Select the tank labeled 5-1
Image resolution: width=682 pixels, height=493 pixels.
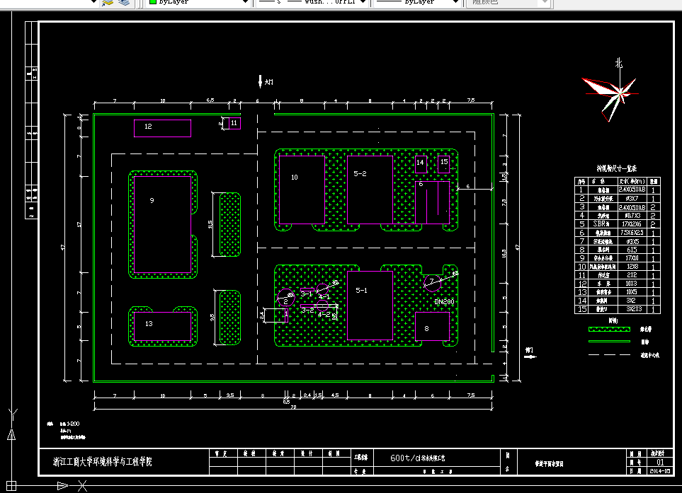click(370, 306)
